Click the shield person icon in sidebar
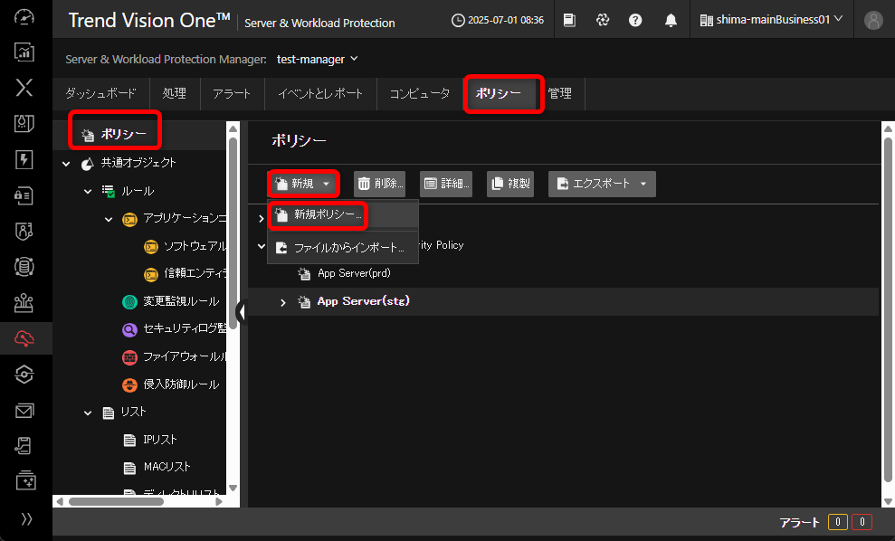The height and width of the screenshot is (541, 895). coord(24,231)
